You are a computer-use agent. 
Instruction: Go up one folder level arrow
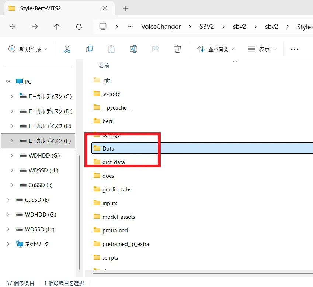tap(57, 27)
